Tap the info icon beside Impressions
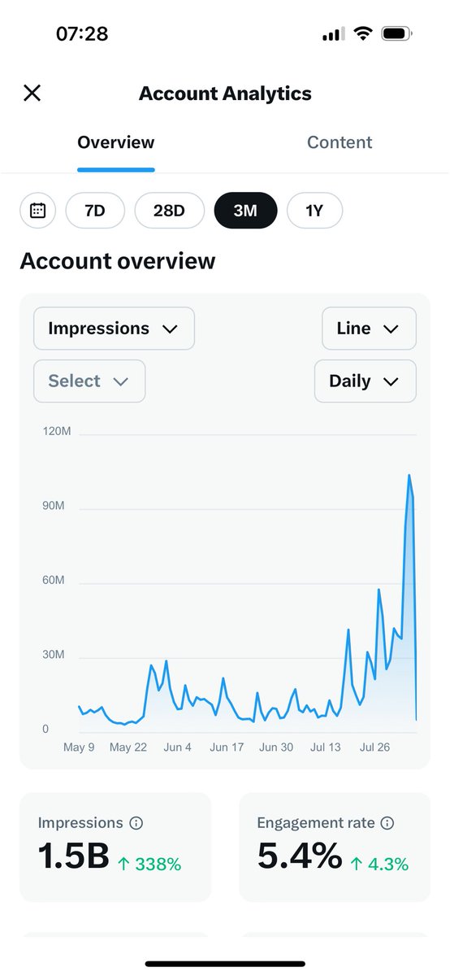The image size is (450, 976). click(136, 823)
